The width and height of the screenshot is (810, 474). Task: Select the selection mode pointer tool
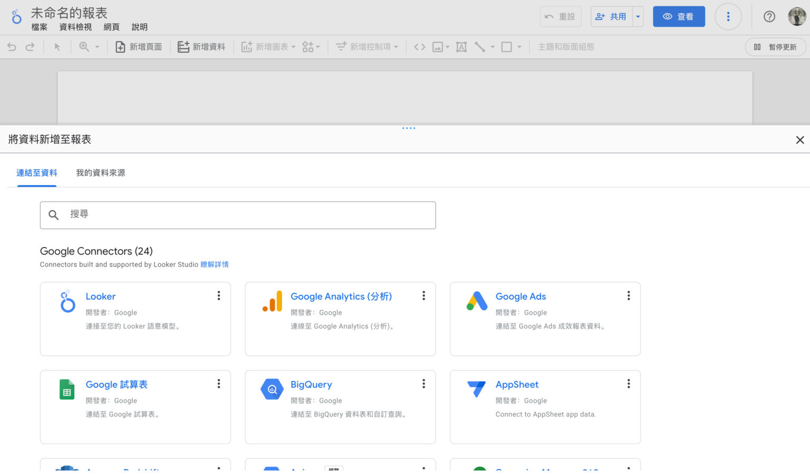[57, 47]
